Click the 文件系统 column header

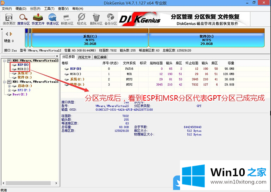point(129,63)
